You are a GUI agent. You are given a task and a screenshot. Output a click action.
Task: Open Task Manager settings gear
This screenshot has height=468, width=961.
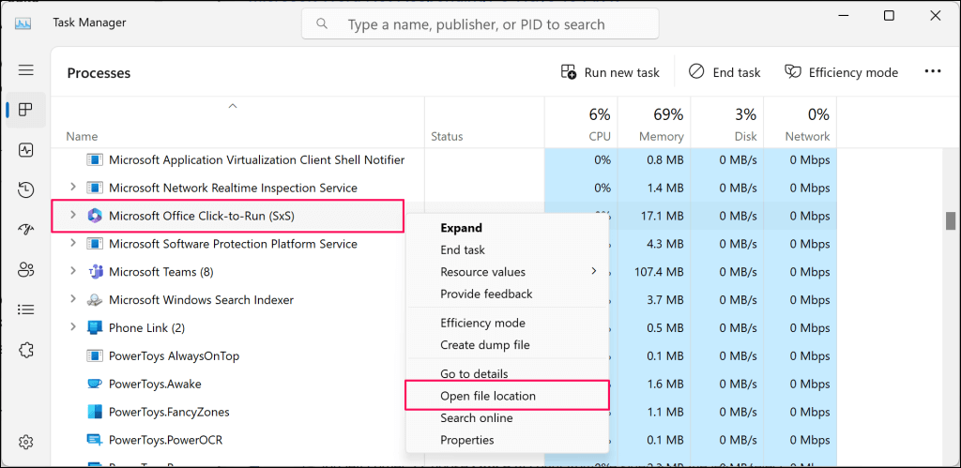click(x=26, y=442)
